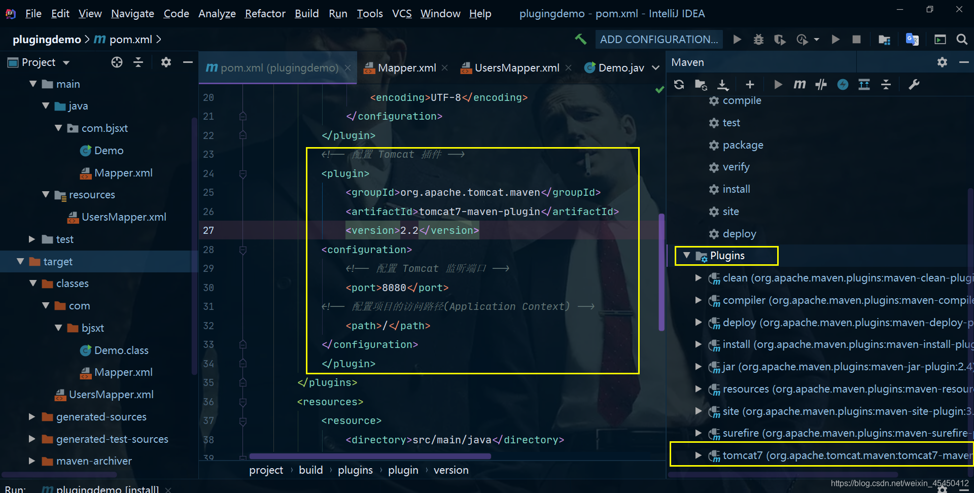Run with coverage shield icon
The width and height of the screenshot is (974, 493).
780,39
